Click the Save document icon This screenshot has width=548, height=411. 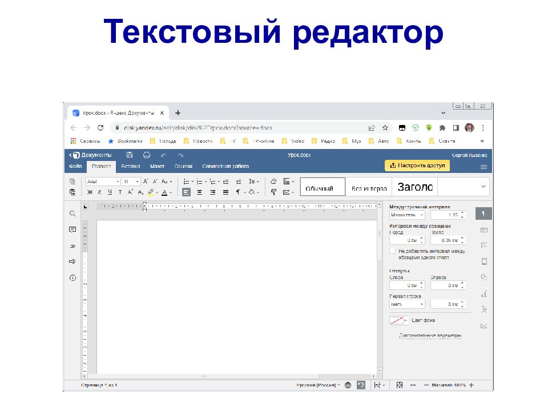pos(130,155)
